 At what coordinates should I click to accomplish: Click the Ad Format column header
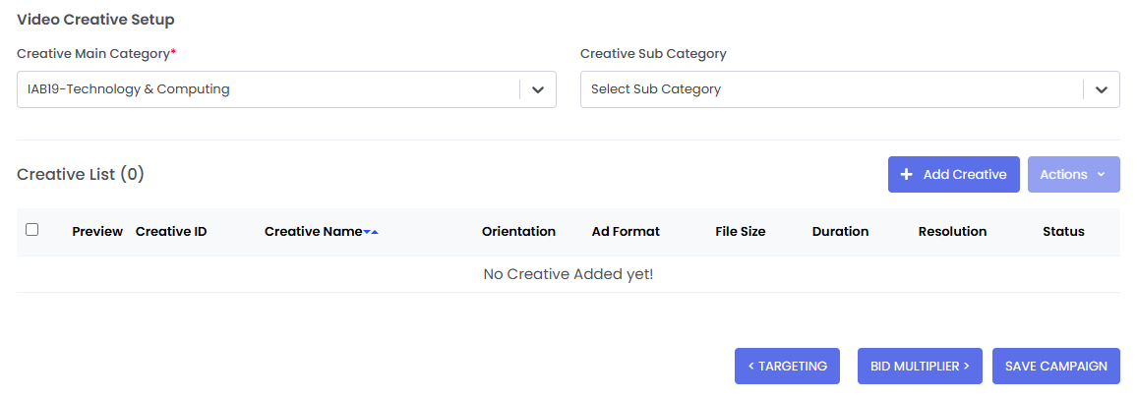(x=626, y=232)
